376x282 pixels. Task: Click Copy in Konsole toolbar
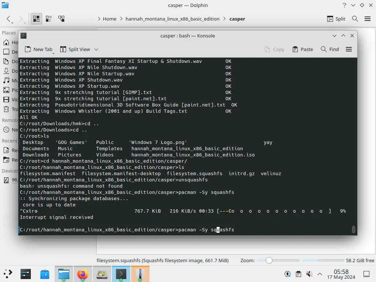[x=274, y=49]
